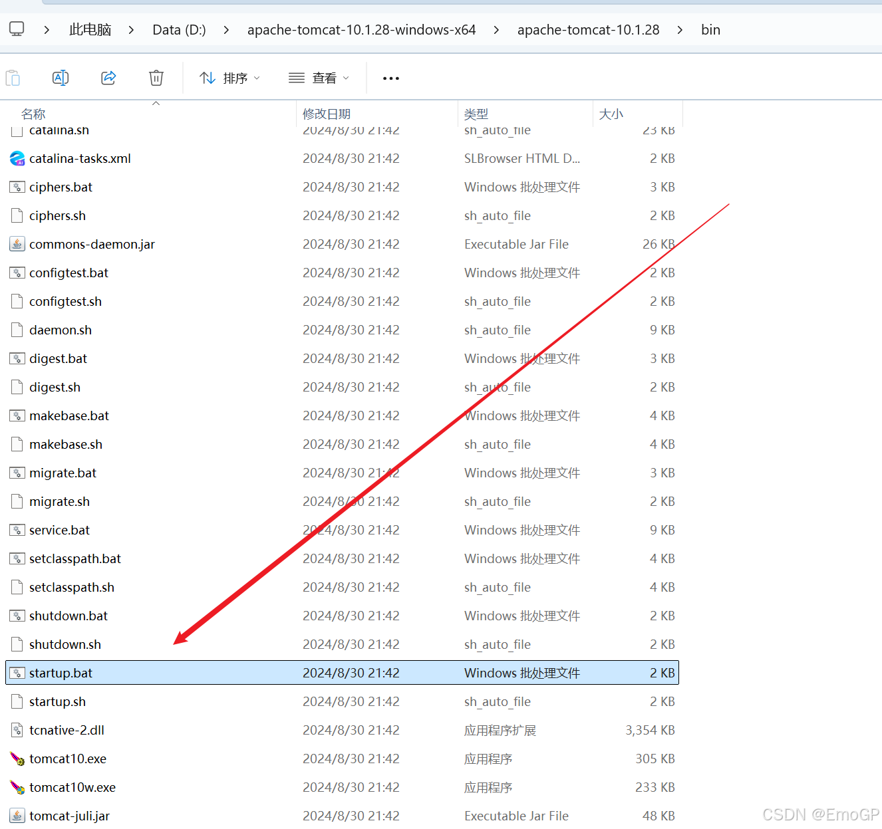Viewport: 882px width, 829px height.
Task: Click file name setclasspath.sh
Action: pos(72,587)
